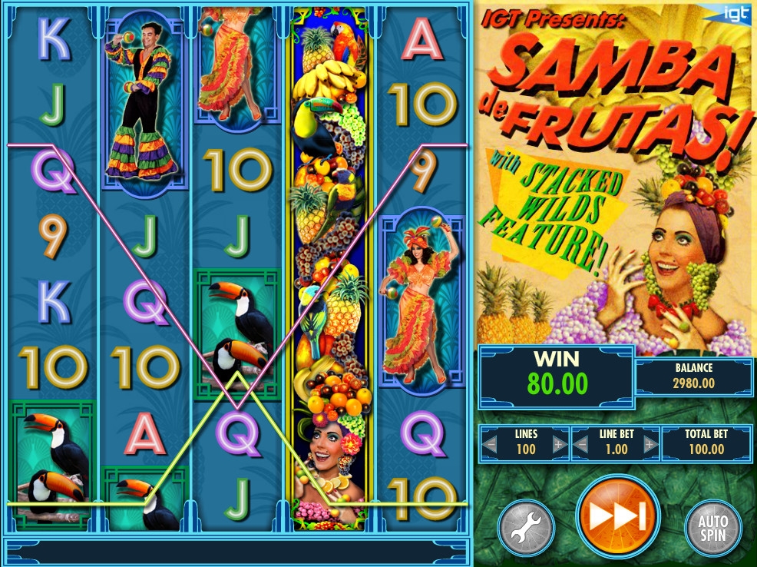Click the stacked fruit wild reel
Viewport: 757px width, 567px height.
pos(329,269)
